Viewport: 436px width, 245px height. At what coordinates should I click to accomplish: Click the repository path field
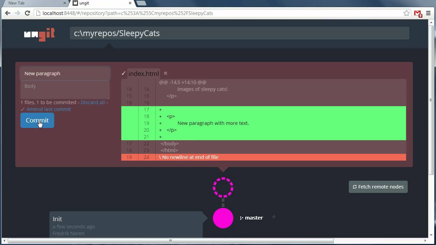tap(239, 33)
